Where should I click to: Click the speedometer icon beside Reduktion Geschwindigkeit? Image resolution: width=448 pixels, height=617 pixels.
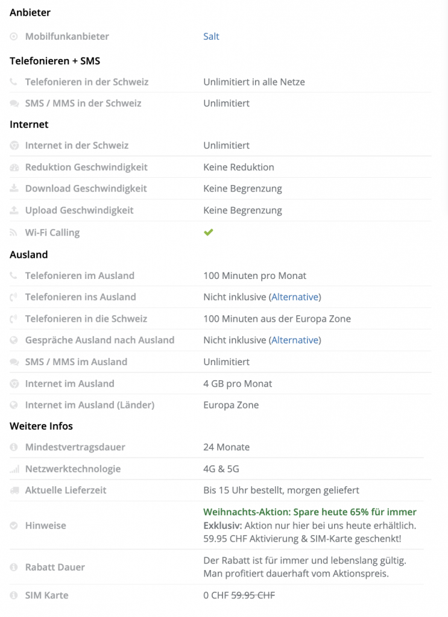coord(14,168)
